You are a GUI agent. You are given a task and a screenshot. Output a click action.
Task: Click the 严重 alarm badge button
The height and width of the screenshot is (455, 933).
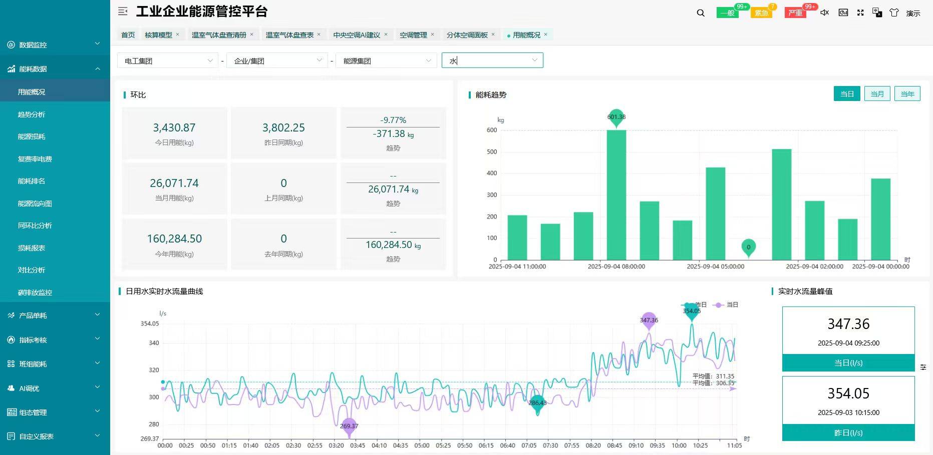tap(795, 12)
